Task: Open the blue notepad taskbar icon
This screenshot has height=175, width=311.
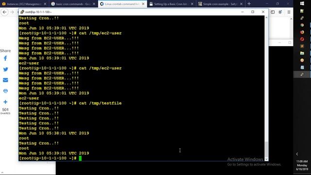Action: pos(302,68)
